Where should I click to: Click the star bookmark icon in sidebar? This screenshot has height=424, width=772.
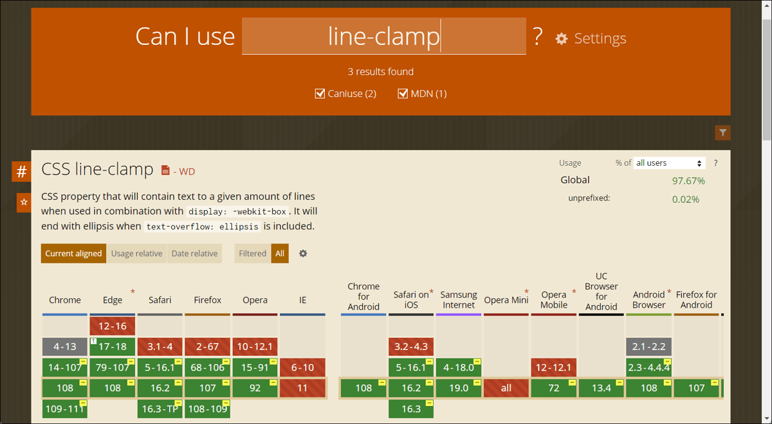tap(23, 202)
